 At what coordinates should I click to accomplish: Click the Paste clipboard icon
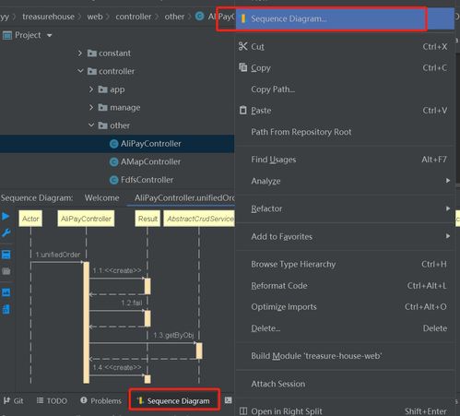242,110
